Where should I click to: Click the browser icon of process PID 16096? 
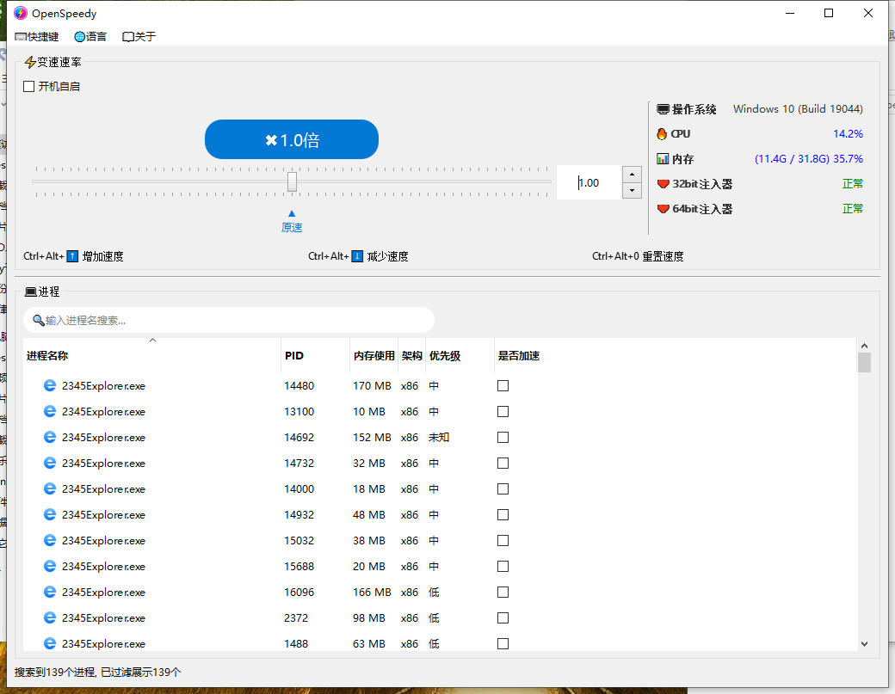[50, 592]
